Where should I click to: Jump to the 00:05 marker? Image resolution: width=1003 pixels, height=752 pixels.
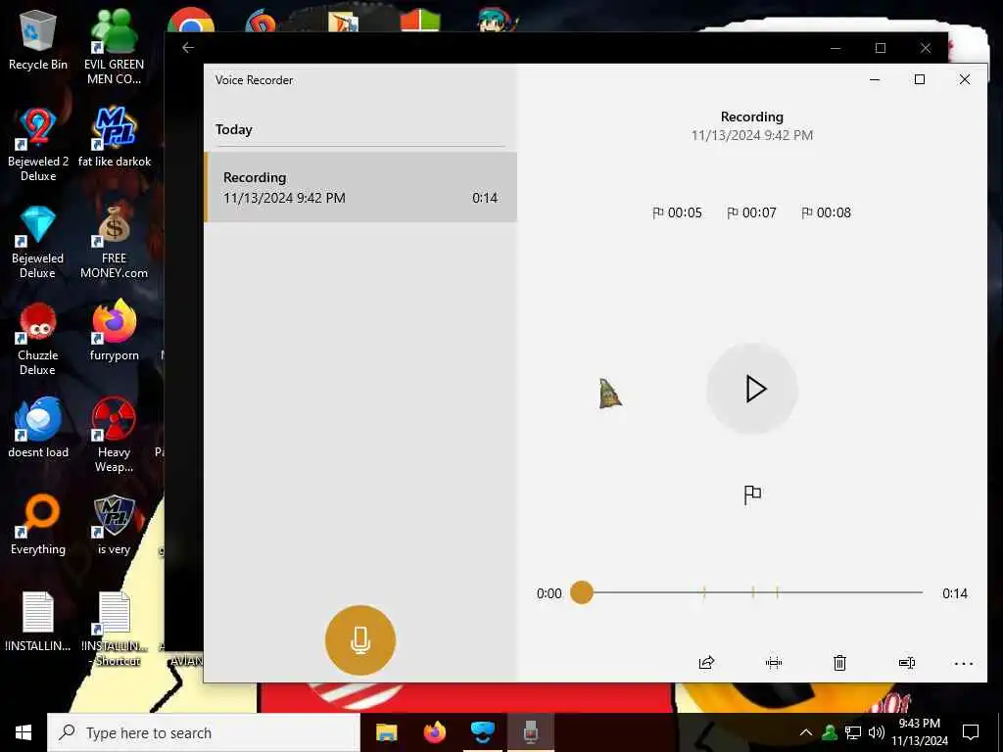(x=677, y=212)
